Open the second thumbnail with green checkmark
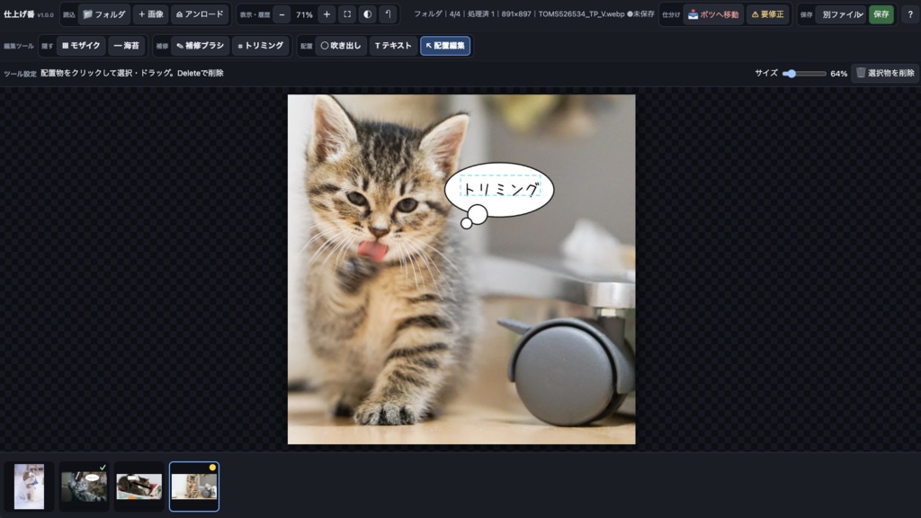Screen dimensions: 921x518 (x=84, y=487)
